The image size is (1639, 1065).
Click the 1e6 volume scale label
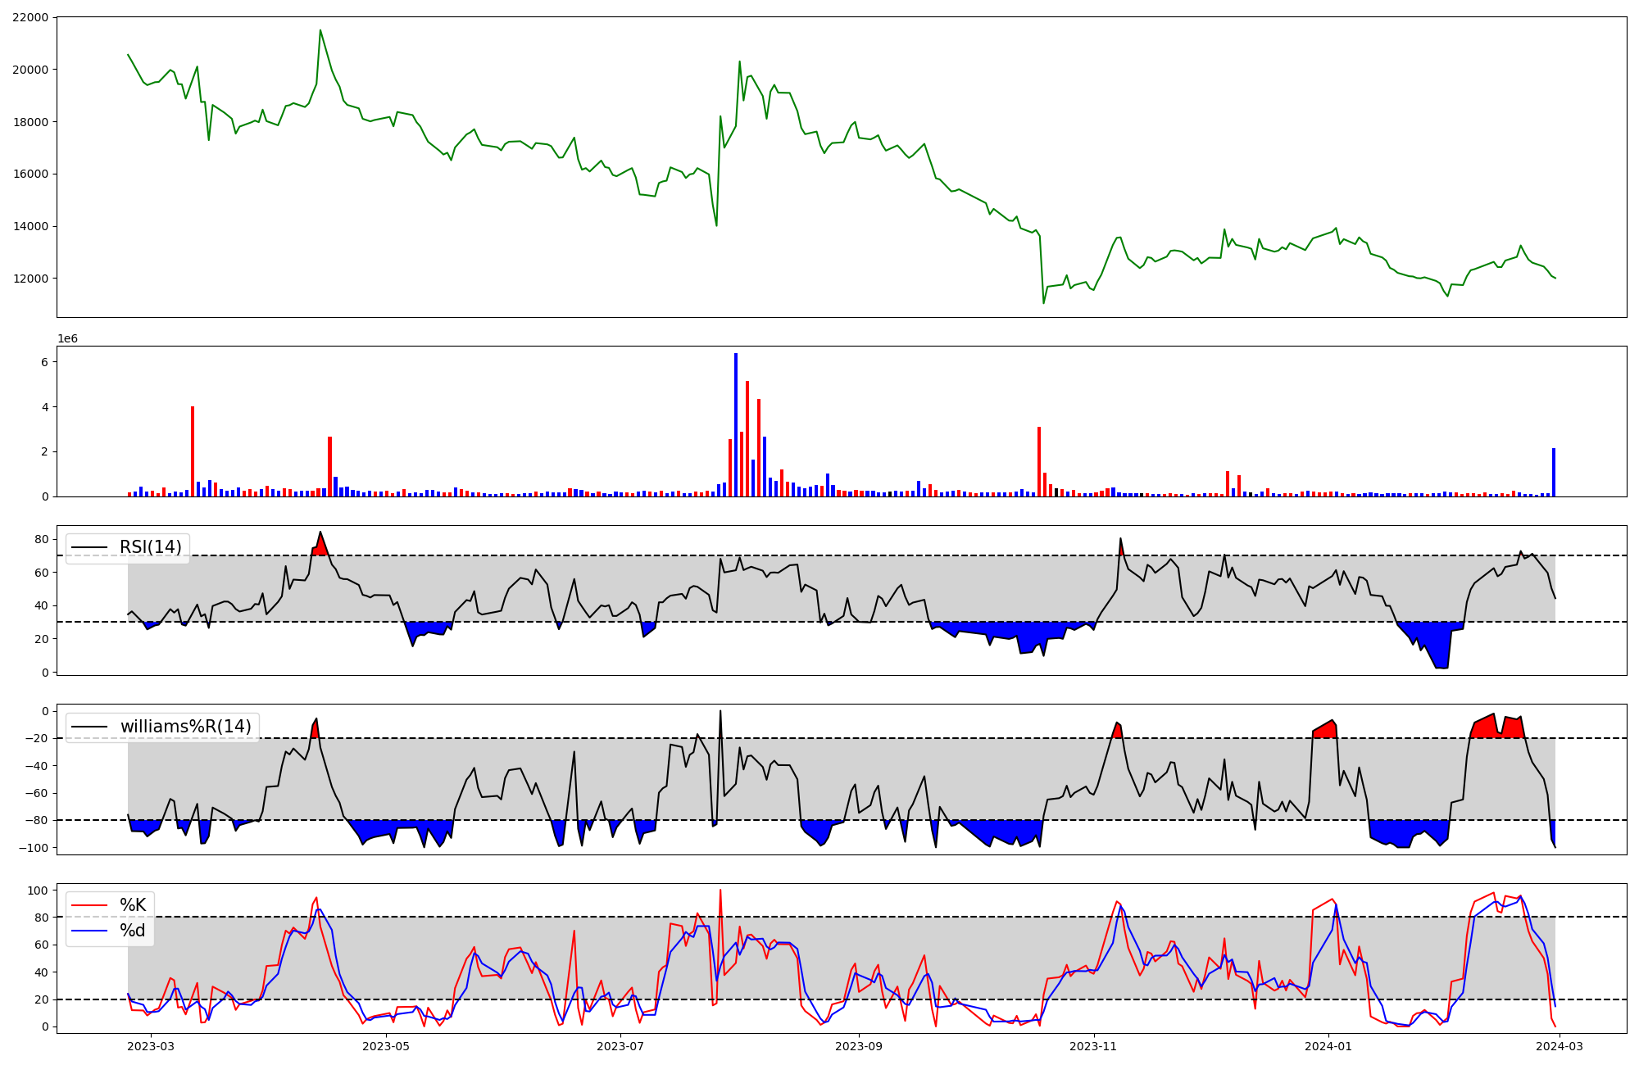(x=67, y=338)
